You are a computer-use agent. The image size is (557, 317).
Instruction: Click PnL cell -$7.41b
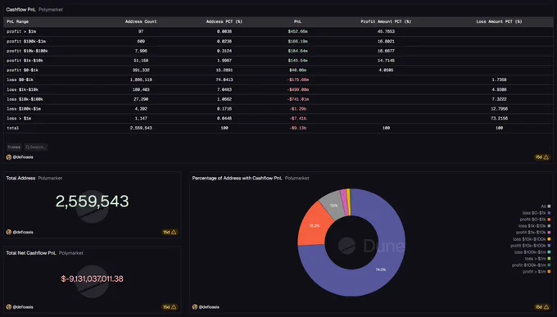tap(298, 118)
